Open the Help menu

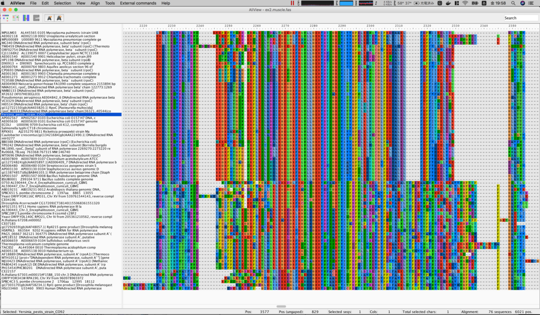[x=166, y=3]
